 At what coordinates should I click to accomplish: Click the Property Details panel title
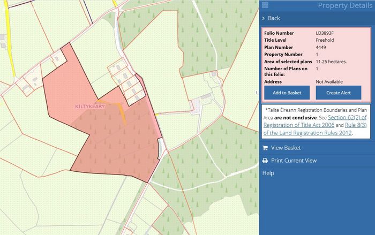point(345,5)
